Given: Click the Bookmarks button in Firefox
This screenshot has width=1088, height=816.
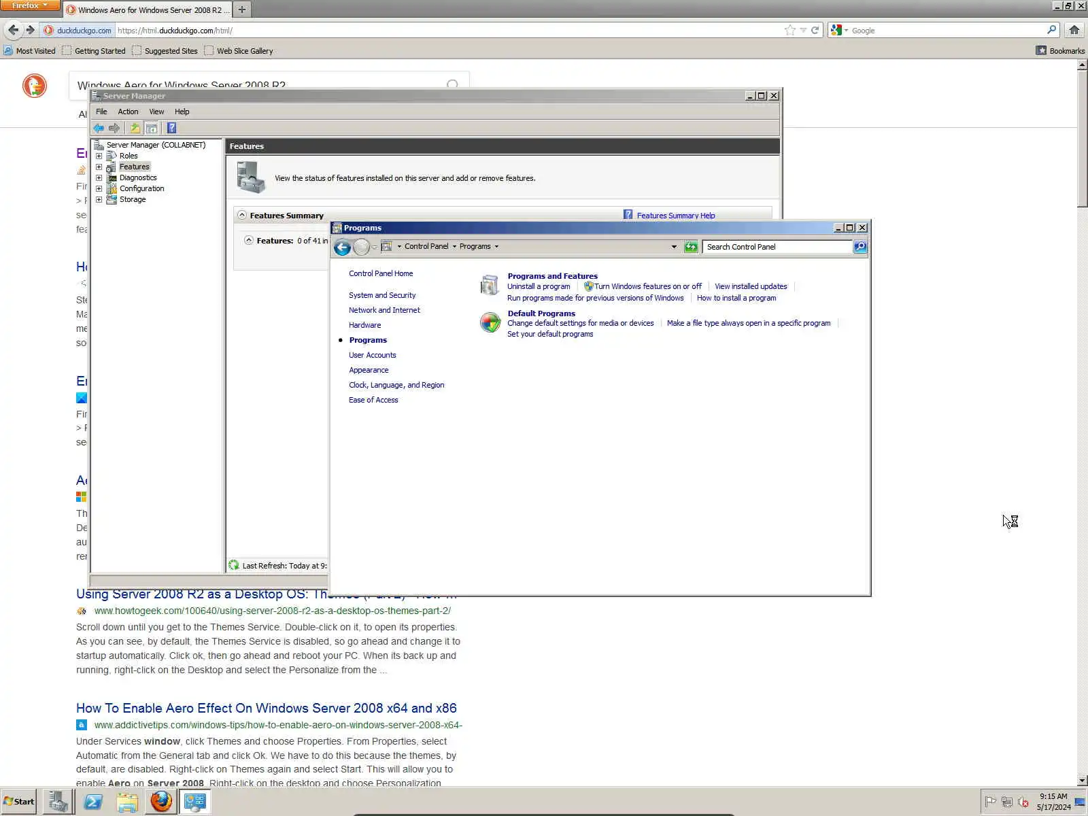Looking at the screenshot, I should click(1060, 50).
